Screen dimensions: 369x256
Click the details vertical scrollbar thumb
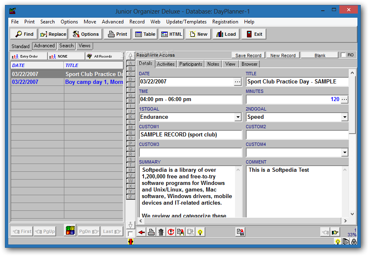[x=352, y=105]
